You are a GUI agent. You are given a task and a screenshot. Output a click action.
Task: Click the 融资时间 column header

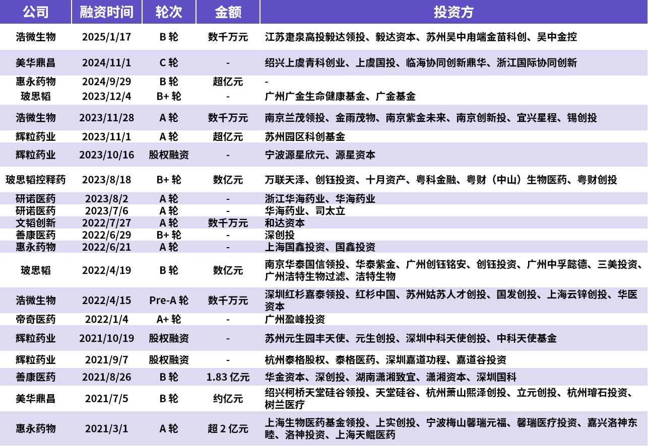[106, 12]
